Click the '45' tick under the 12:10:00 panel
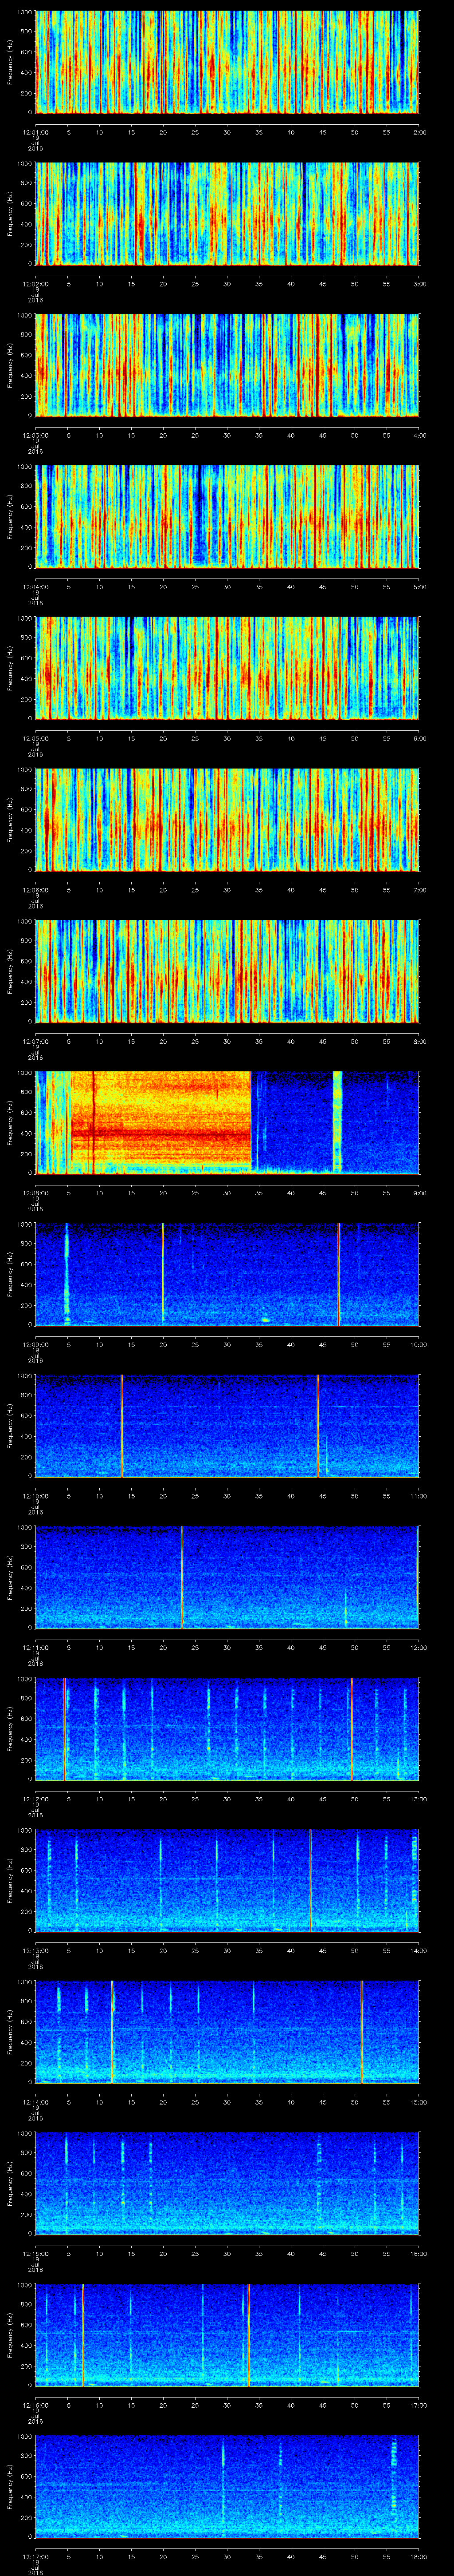 322,1496
